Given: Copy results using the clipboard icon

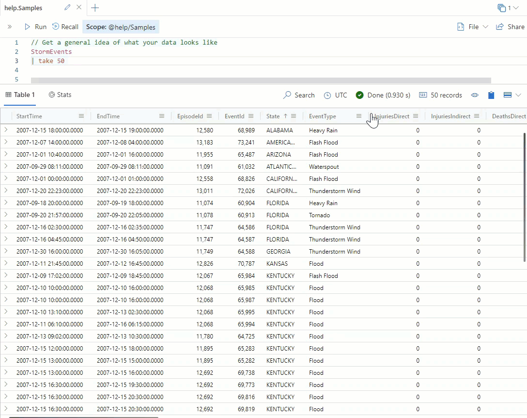Looking at the screenshot, I should click(491, 95).
